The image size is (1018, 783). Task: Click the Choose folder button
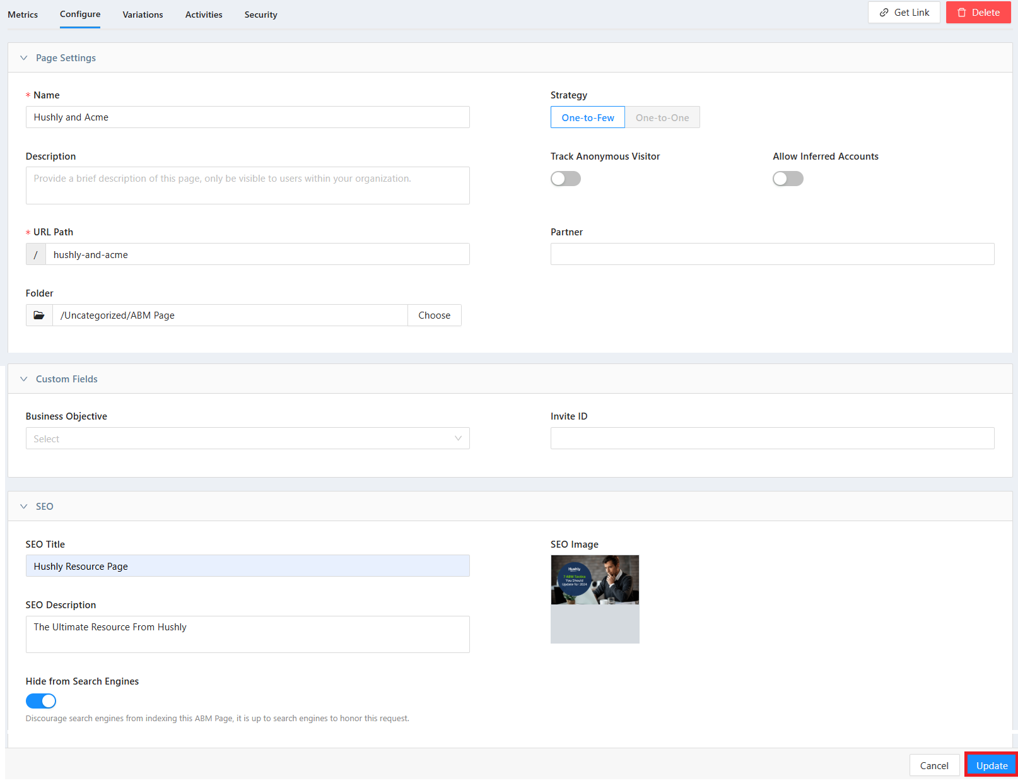[435, 315]
